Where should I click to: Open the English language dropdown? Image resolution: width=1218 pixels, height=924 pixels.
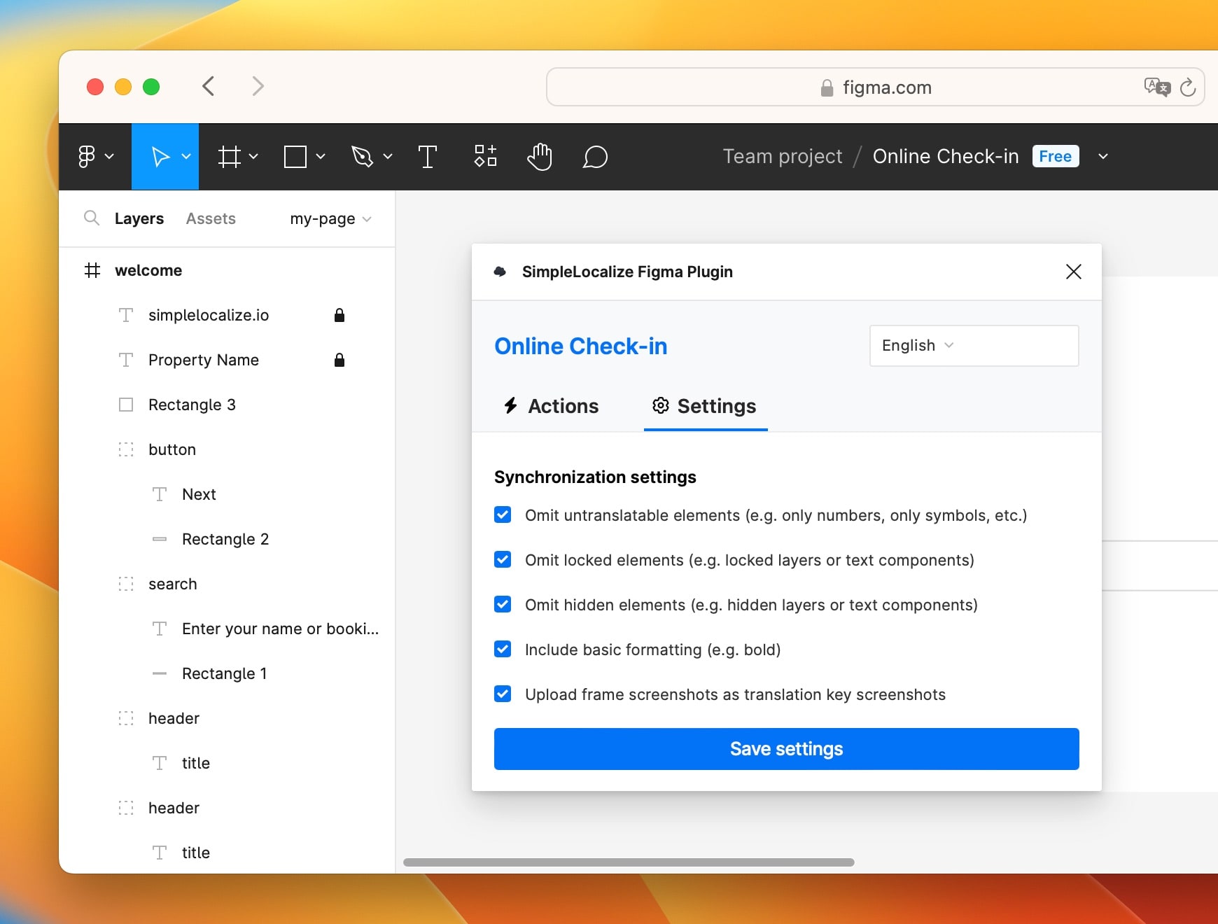tap(974, 346)
